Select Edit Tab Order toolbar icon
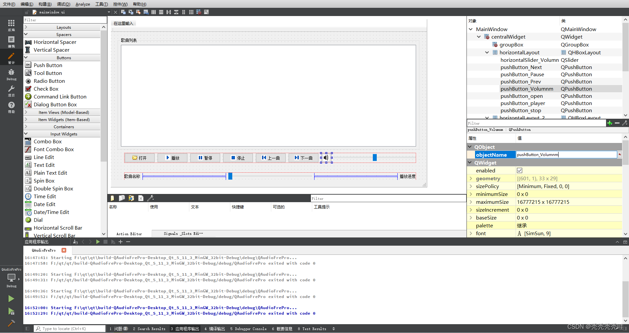Screen dimensions: 629x333 click(146, 12)
